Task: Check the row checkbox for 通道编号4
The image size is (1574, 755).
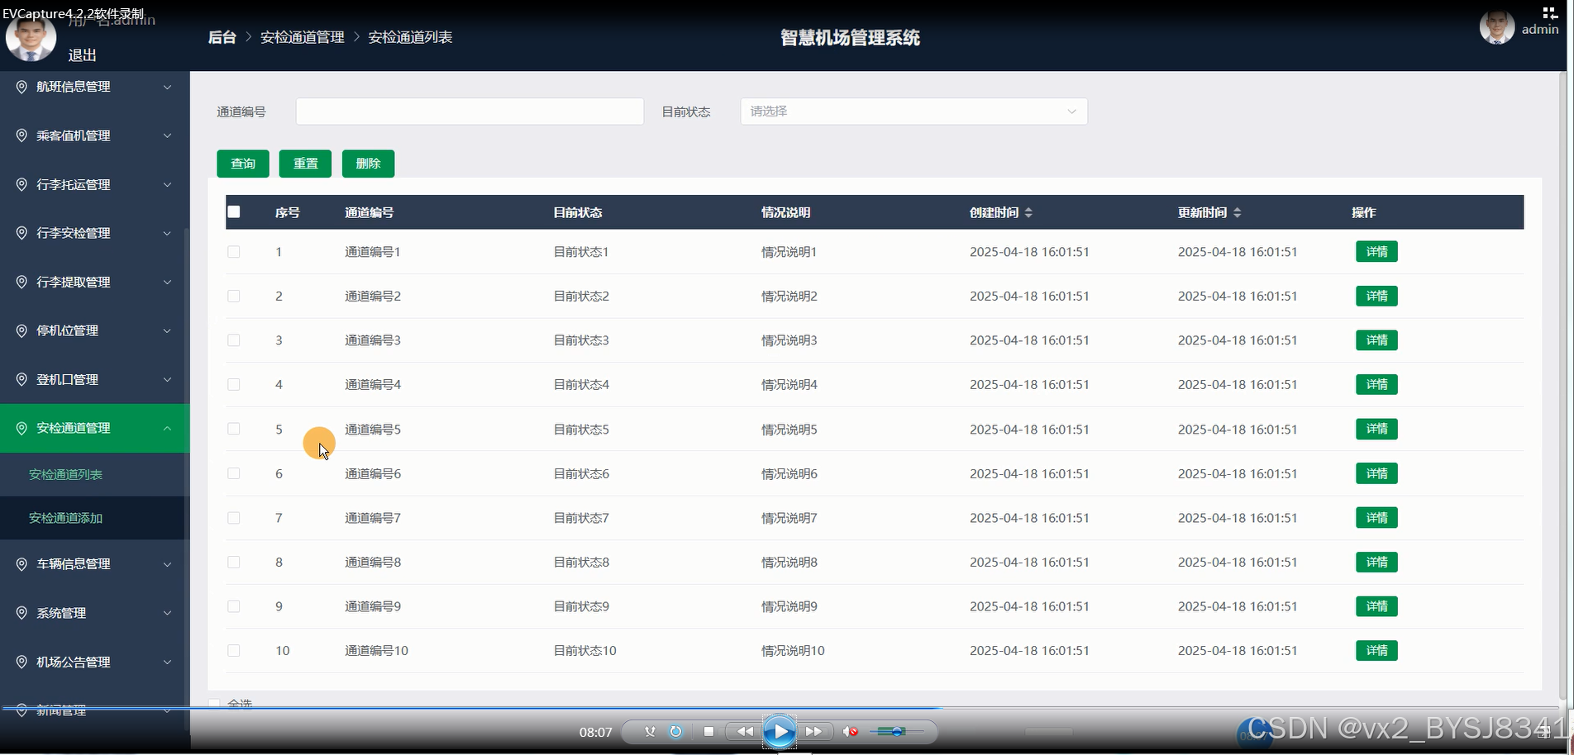Action: coord(234,384)
